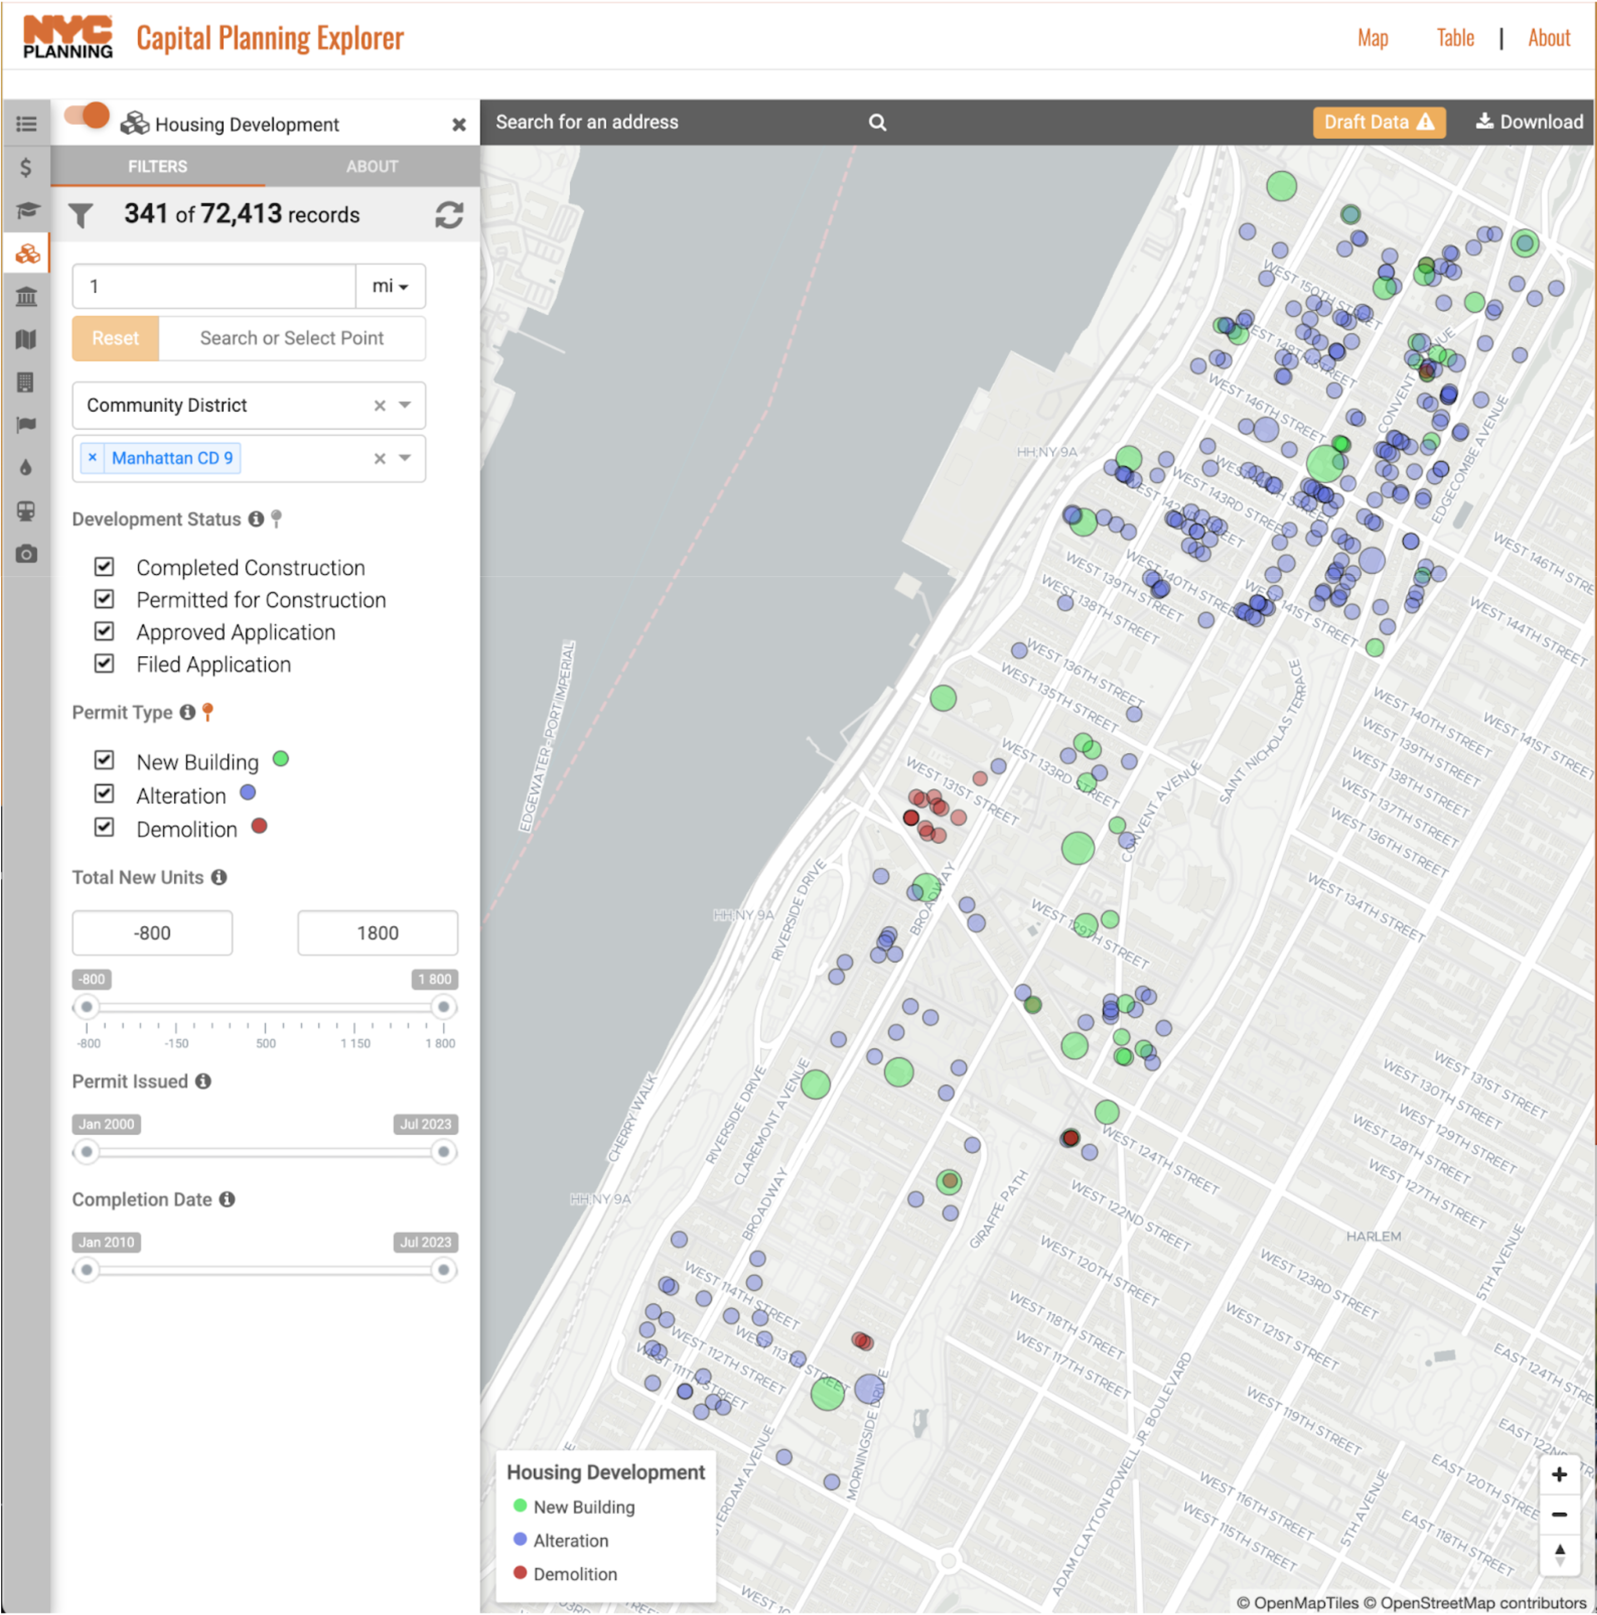Open the flag sidebar icon
The height and width of the screenshot is (1615, 1597).
26,425
